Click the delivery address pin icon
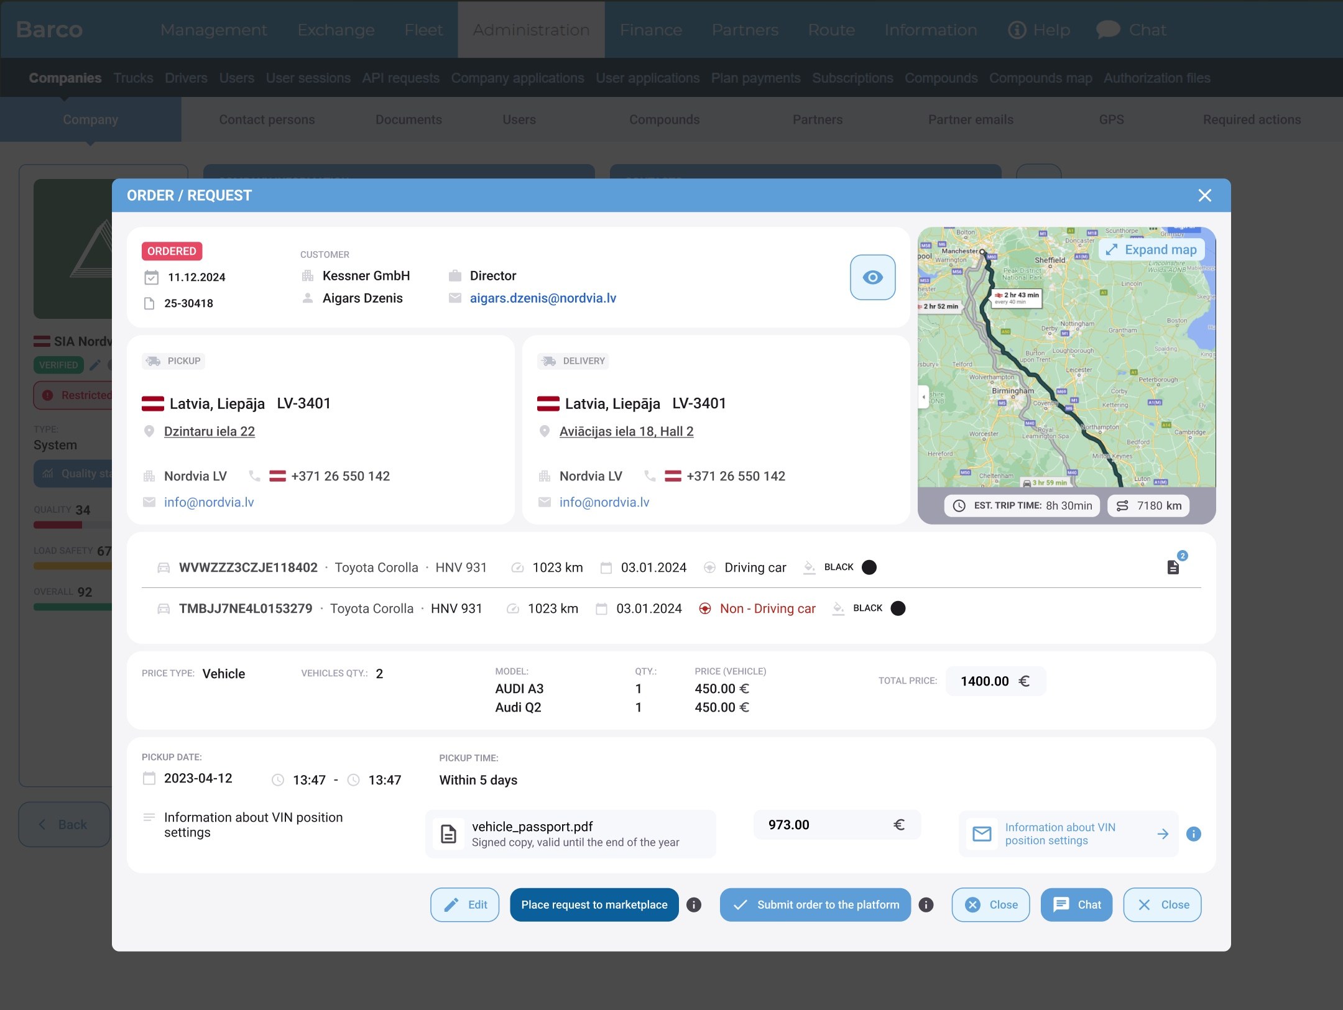 (544, 431)
